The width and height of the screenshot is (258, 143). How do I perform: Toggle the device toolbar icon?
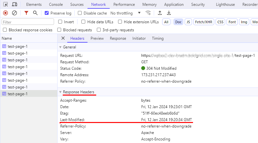click(x=14, y=4)
